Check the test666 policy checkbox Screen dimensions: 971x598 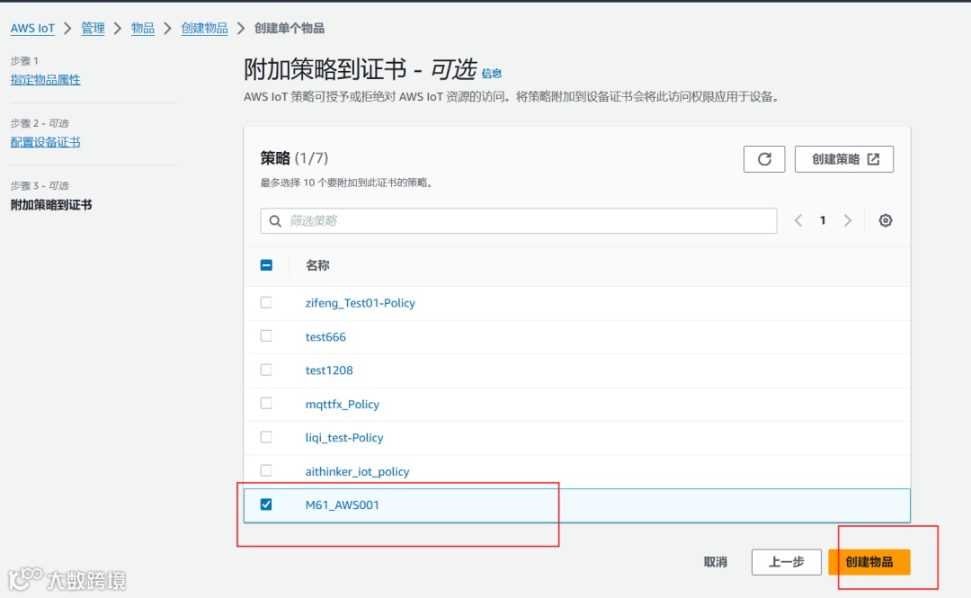click(266, 336)
